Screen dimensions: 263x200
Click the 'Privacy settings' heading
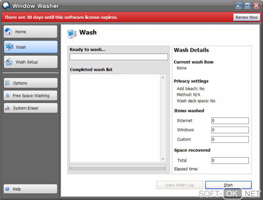191,81
